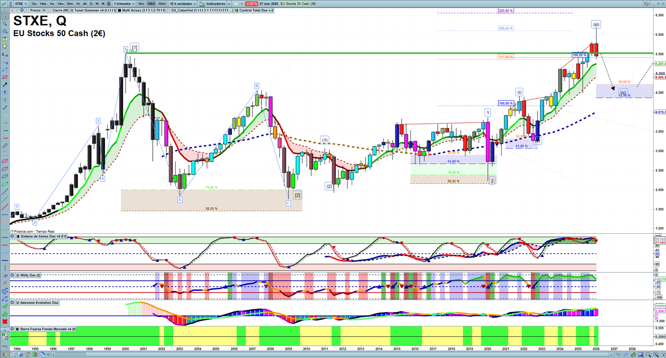Activate the magnifier zoom tool

5,24
